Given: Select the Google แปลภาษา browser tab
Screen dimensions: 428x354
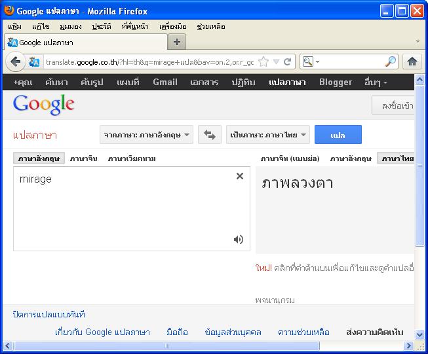Looking at the screenshot, I should click(x=86, y=43).
